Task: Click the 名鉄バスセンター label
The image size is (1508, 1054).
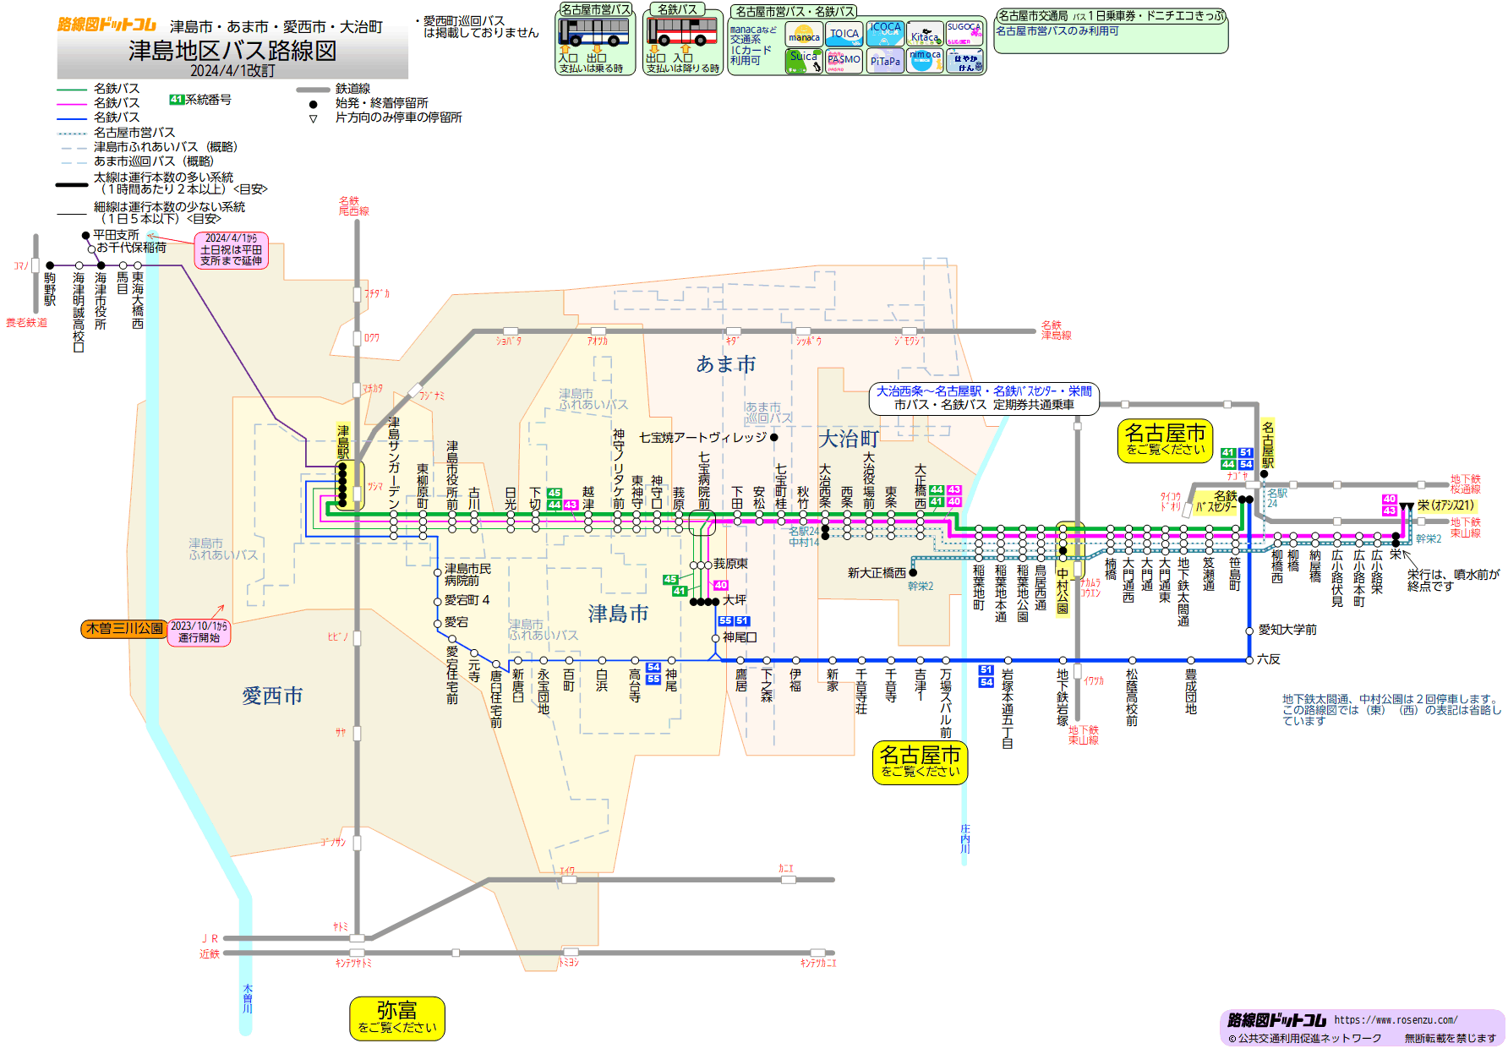Action: point(1216,501)
